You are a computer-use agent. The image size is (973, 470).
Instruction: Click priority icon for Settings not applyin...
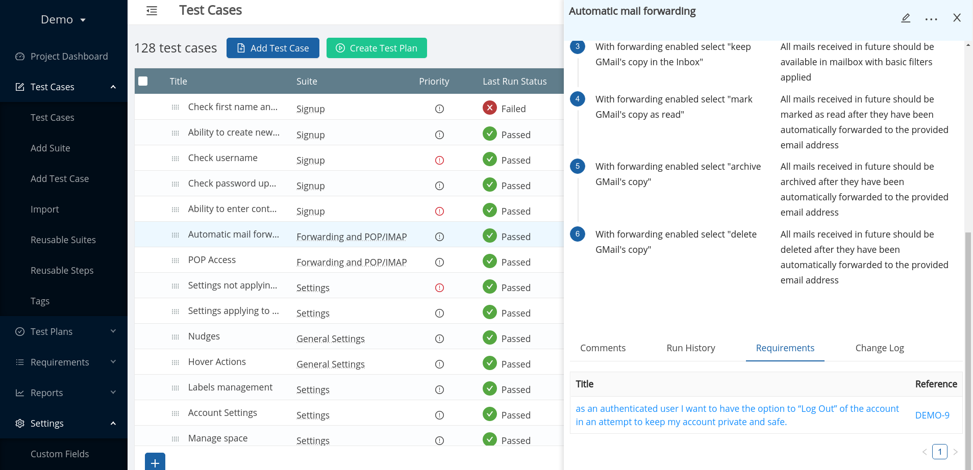click(439, 288)
